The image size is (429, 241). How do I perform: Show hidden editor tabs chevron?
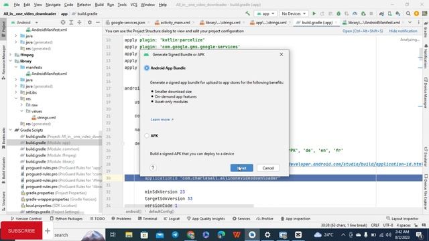(x=410, y=22)
